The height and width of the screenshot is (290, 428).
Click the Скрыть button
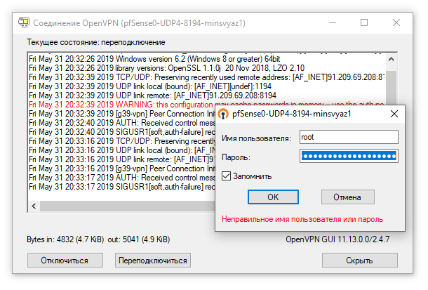coord(359,260)
